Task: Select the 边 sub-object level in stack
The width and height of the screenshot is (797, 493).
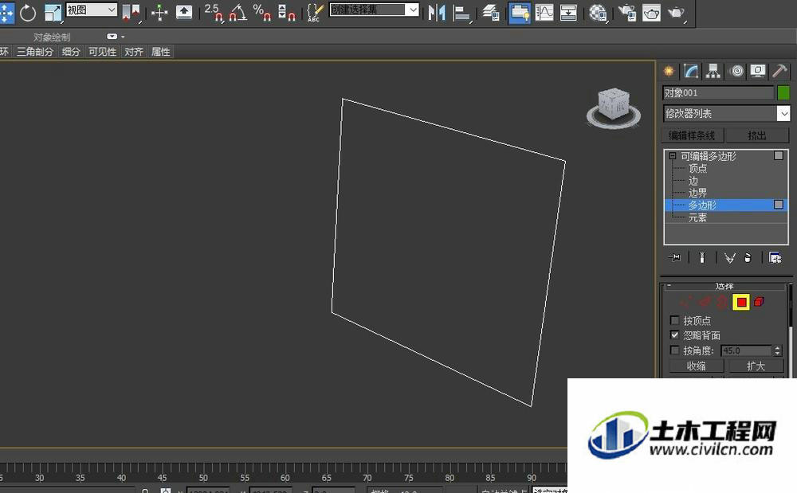Action: [x=693, y=181]
